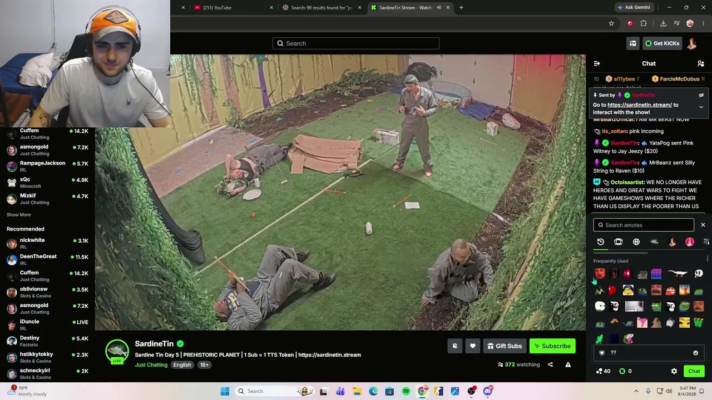Screen dimensions: 712x400
Task: Click Gift Subs button
Action: [x=505, y=346]
